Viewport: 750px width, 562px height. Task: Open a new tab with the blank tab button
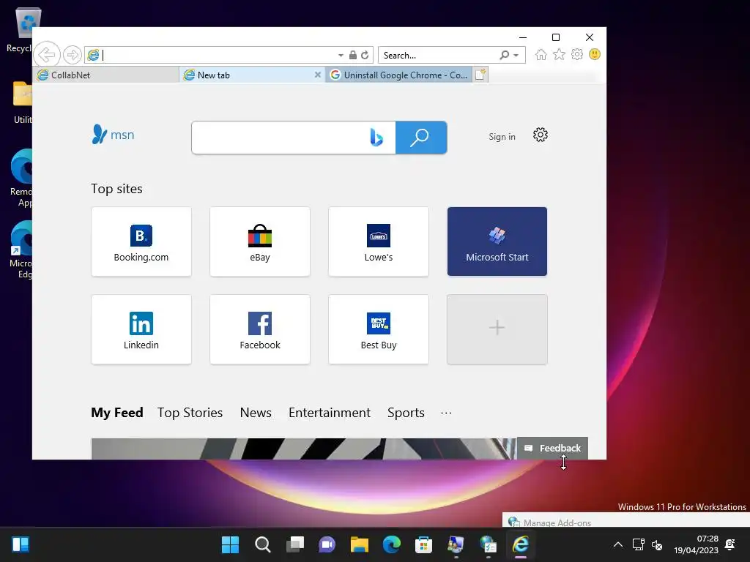[x=480, y=75]
